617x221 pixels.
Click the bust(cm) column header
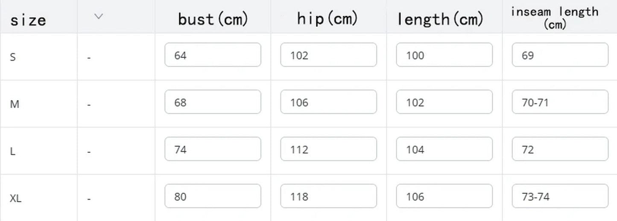(213, 19)
